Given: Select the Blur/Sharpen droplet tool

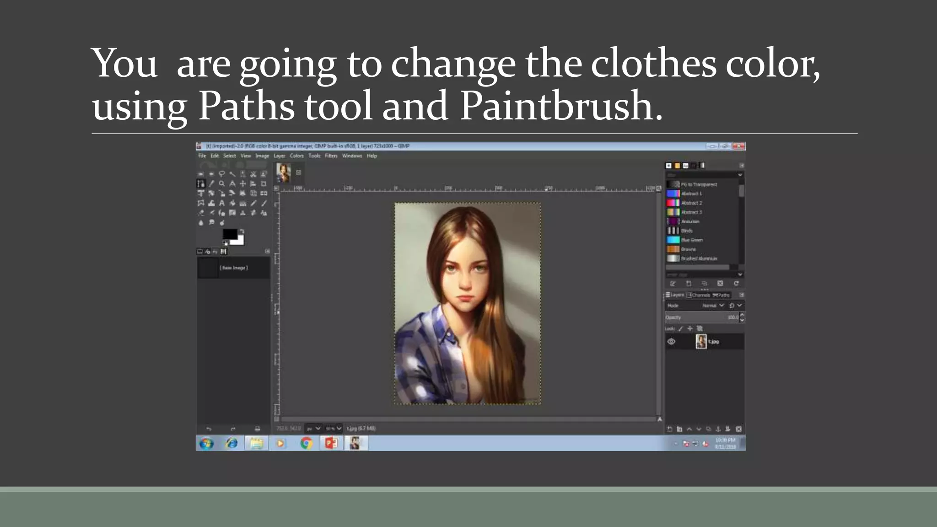Looking at the screenshot, I should pyautogui.click(x=200, y=223).
